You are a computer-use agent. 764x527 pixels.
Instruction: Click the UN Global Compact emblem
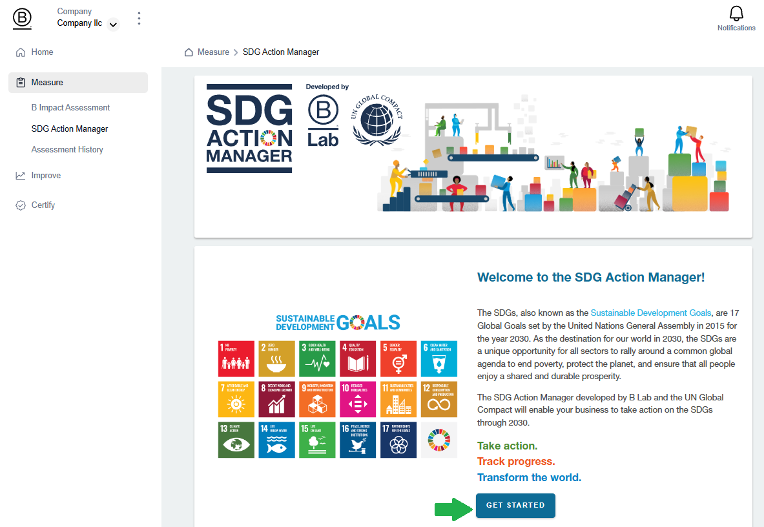[377, 120]
